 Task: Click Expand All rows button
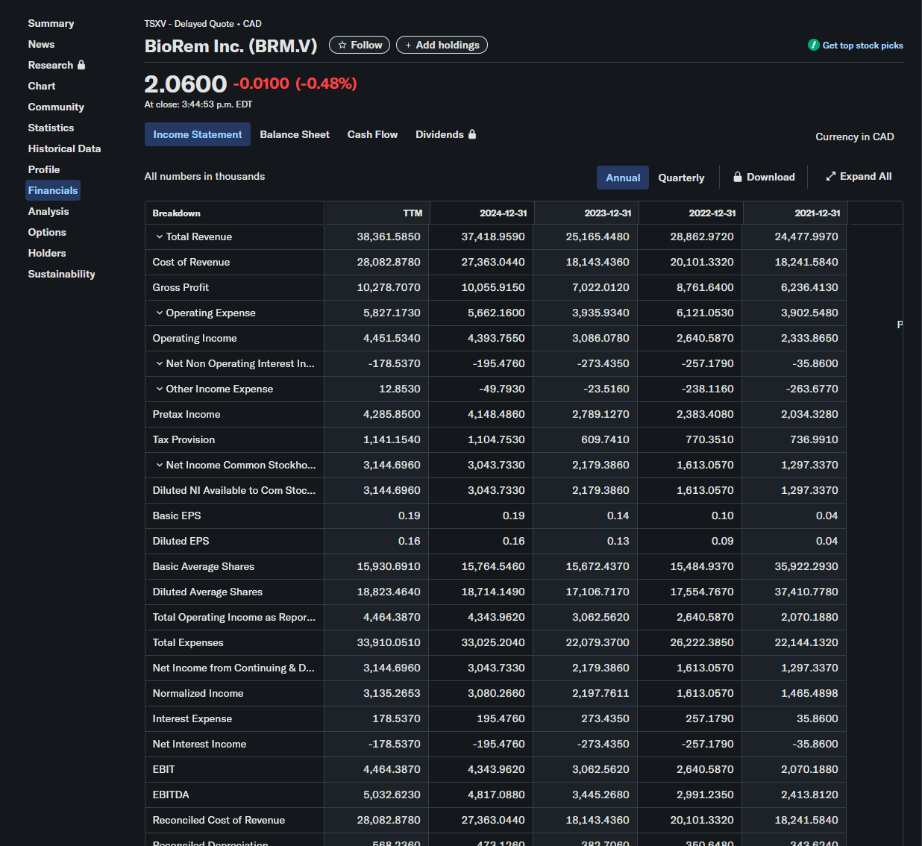tap(859, 176)
